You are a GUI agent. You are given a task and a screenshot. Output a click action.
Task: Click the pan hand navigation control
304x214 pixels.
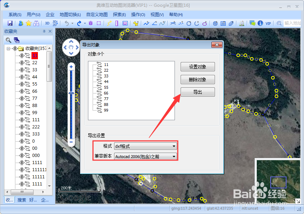pyautogui.click(x=71, y=47)
